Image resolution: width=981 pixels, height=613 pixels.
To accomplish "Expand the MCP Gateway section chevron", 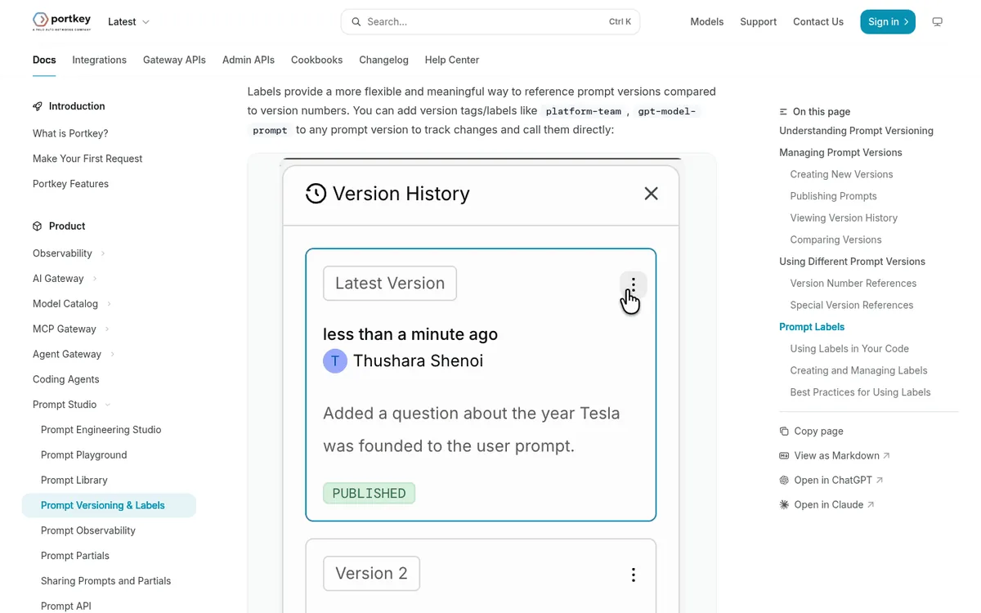I will [x=107, y=329].
